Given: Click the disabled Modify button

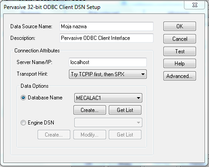Looking at the screenshot, I should 90,135.
